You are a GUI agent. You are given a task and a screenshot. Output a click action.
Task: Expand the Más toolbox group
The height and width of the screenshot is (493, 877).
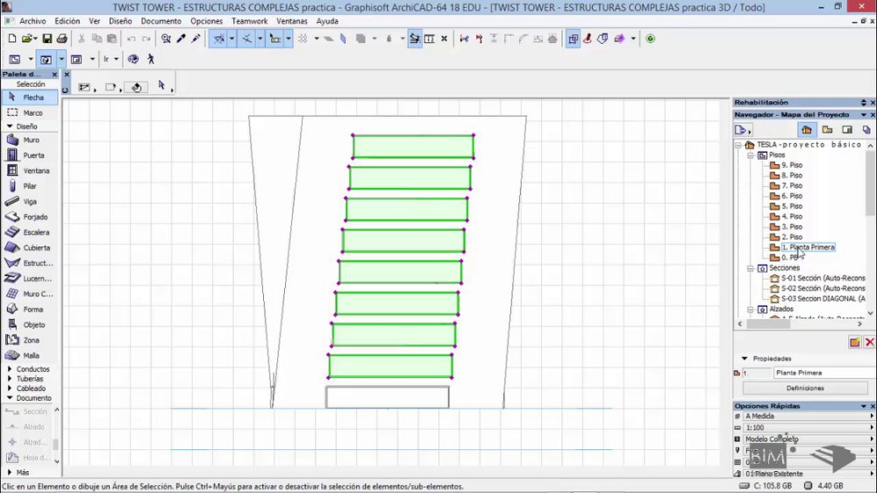(10, 472)
